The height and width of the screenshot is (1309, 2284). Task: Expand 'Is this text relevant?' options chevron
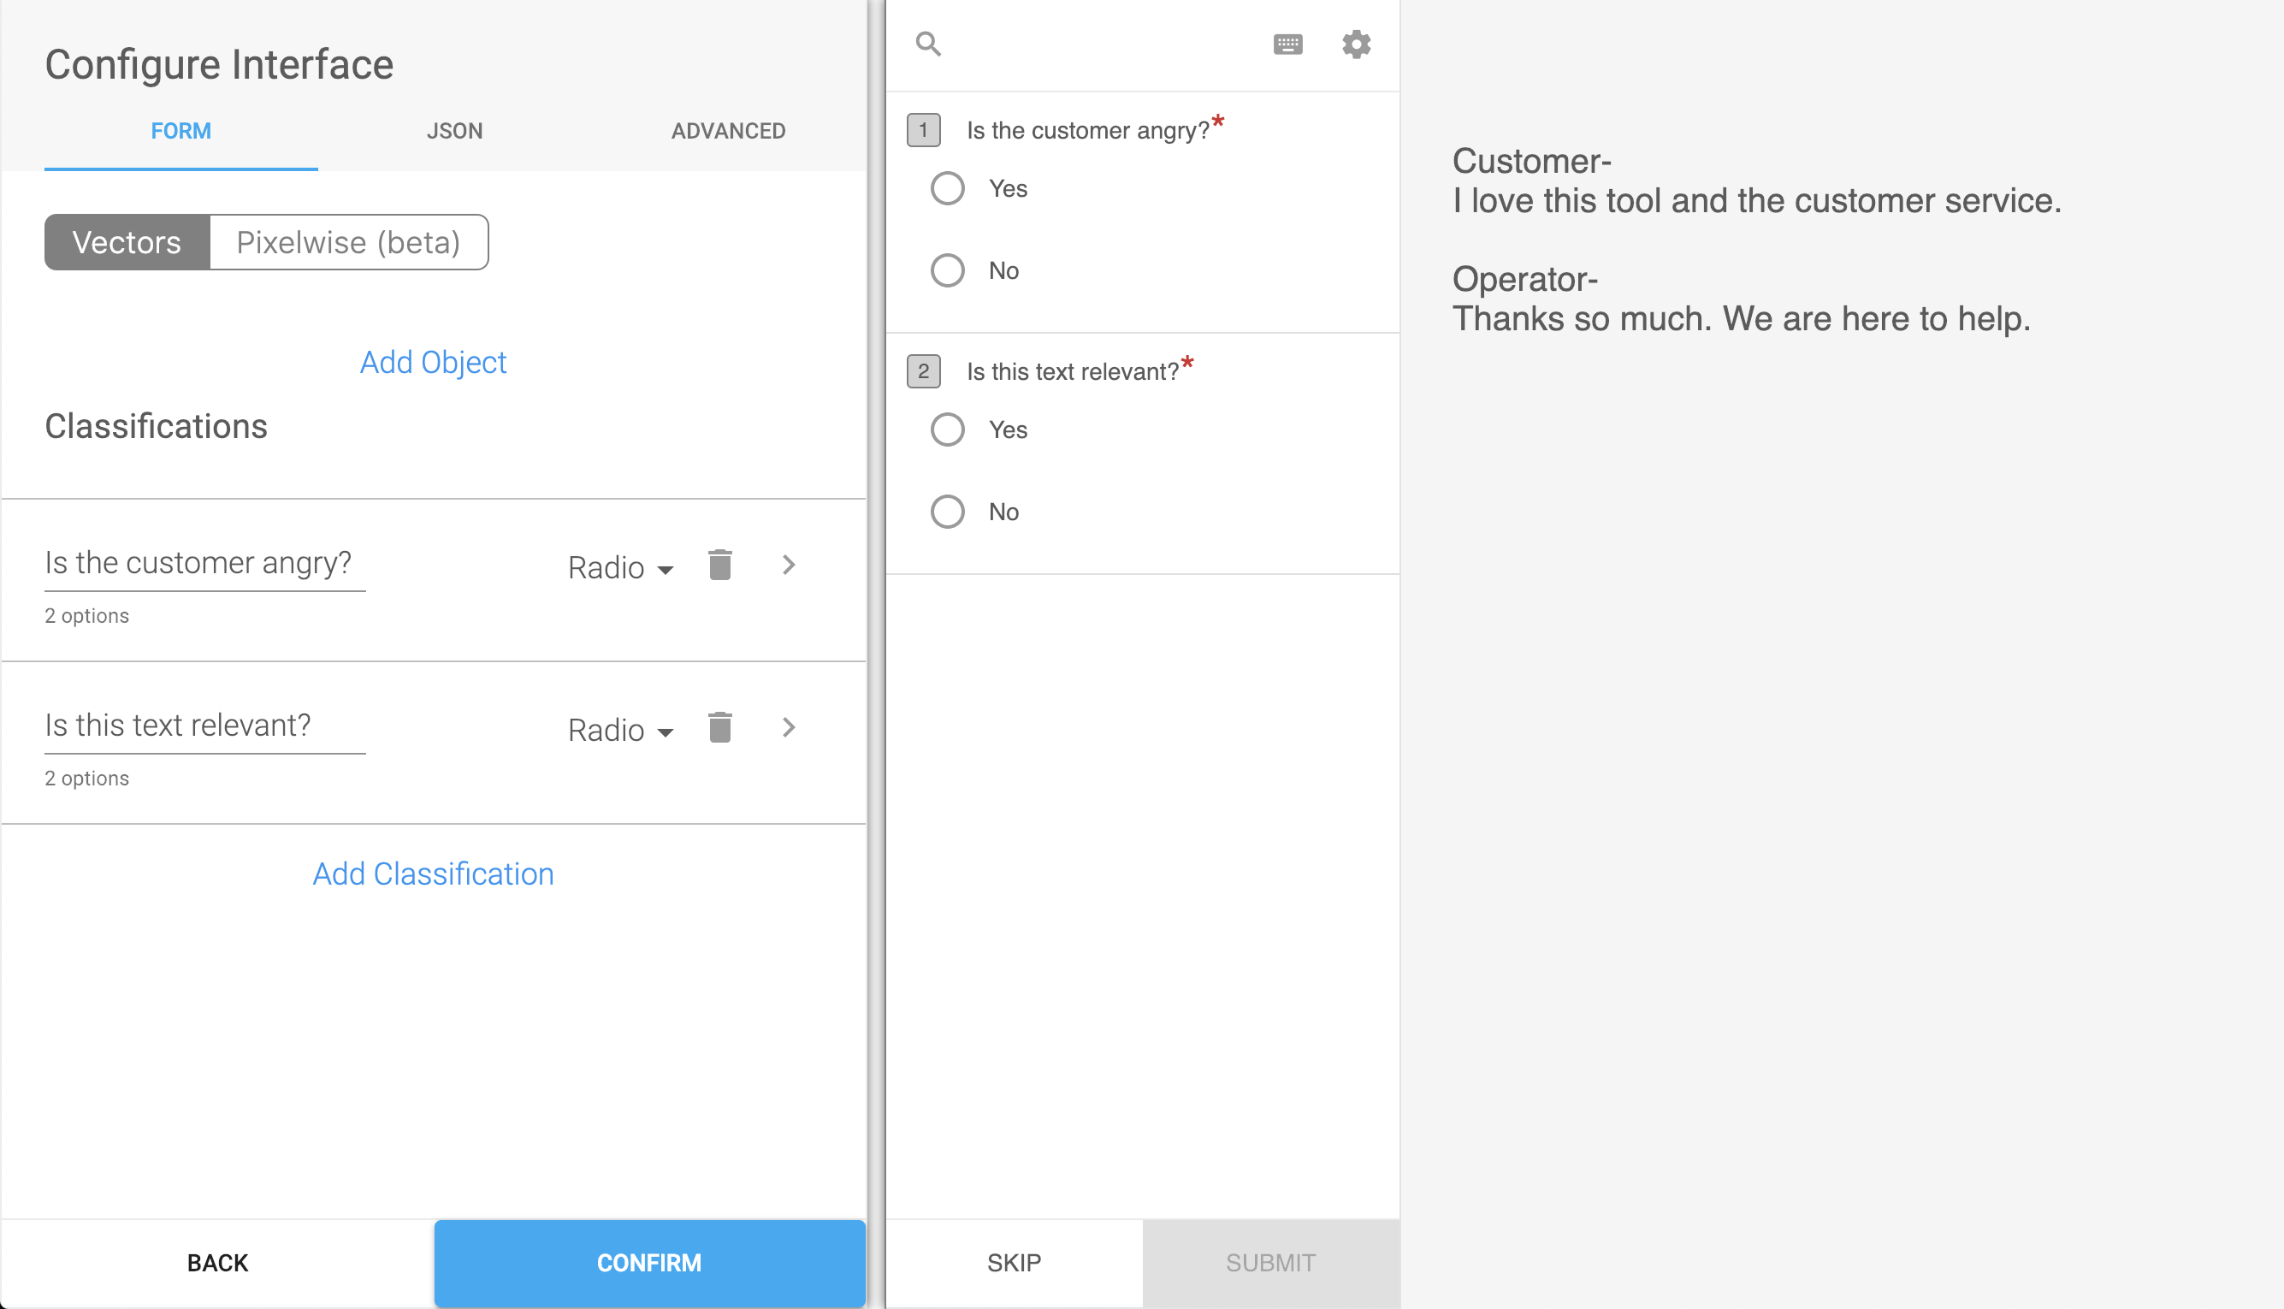click(x=789, y=727)
